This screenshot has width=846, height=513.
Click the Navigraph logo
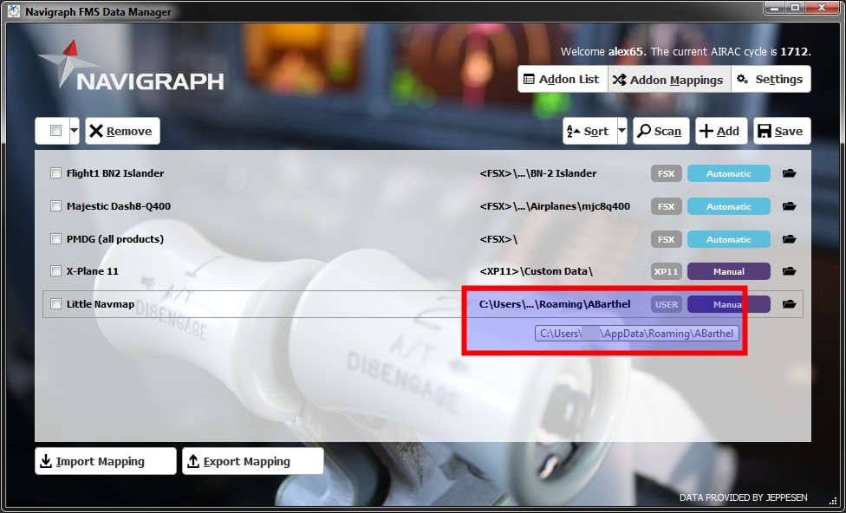[131, 65]
